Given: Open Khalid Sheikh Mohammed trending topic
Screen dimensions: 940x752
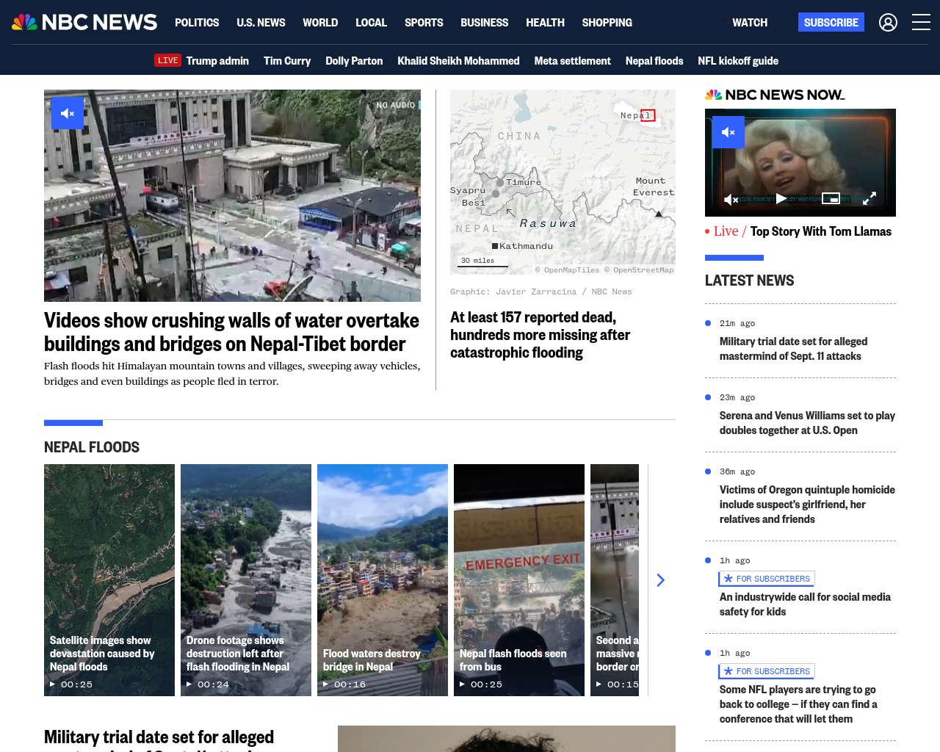Looking at the screenshot, I should (458, 61).
